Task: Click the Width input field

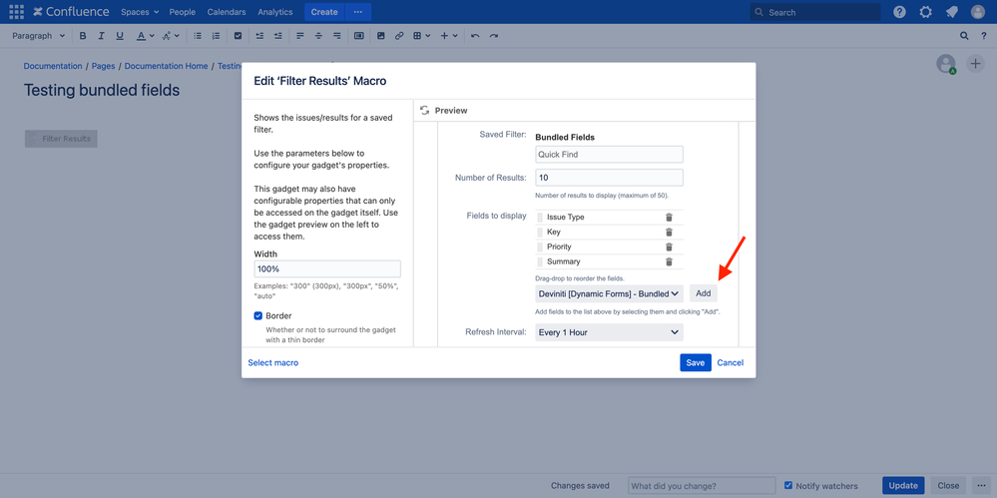Action: [326, 268]
